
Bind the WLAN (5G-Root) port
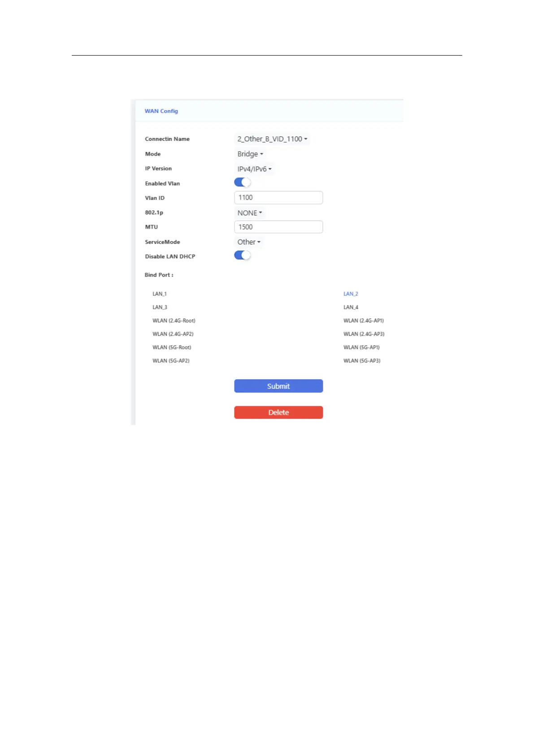(172, 347)
